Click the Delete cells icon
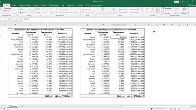196x110 pixels. (153, 9)
